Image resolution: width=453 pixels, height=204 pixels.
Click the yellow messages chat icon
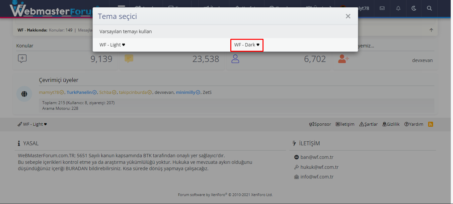129,59
